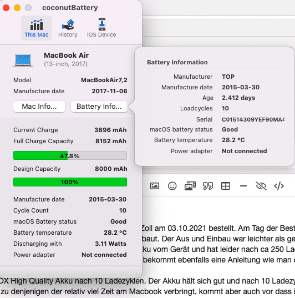Image resolution: width=295 pixels, height=298 pixels.
Task: Click Not connected in the Battery Information popover
Action: [x=245, y=151]
